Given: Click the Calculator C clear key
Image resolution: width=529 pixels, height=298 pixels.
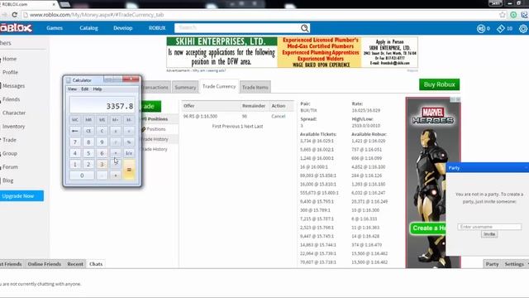Looking at the screenshot, I should (102, 131).
